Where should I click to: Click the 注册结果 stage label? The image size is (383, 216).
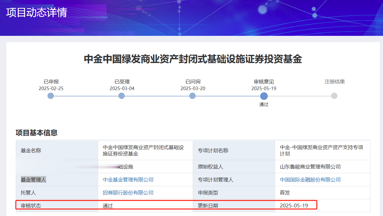[335, 82]
